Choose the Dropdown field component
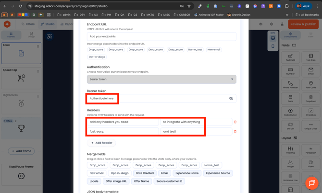Viewport: 322px width, 193px height. (310, 99)
